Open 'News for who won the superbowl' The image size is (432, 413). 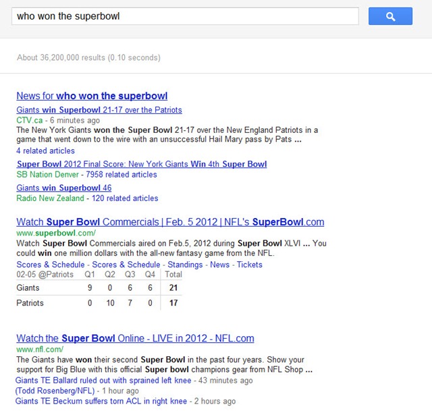click(92, 96)
